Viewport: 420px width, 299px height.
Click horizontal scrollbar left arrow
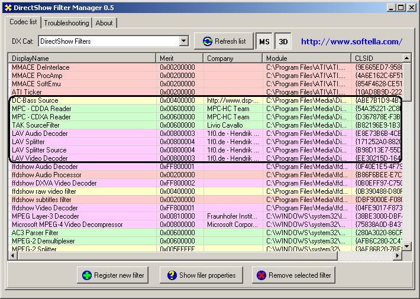pos(12,256)
